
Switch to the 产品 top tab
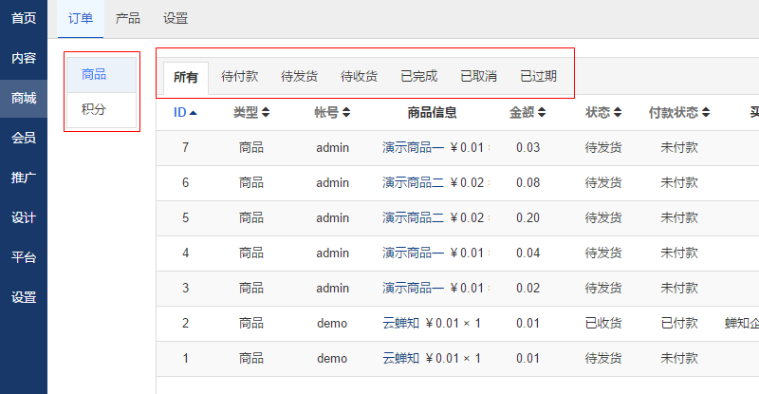click(128, 18)
